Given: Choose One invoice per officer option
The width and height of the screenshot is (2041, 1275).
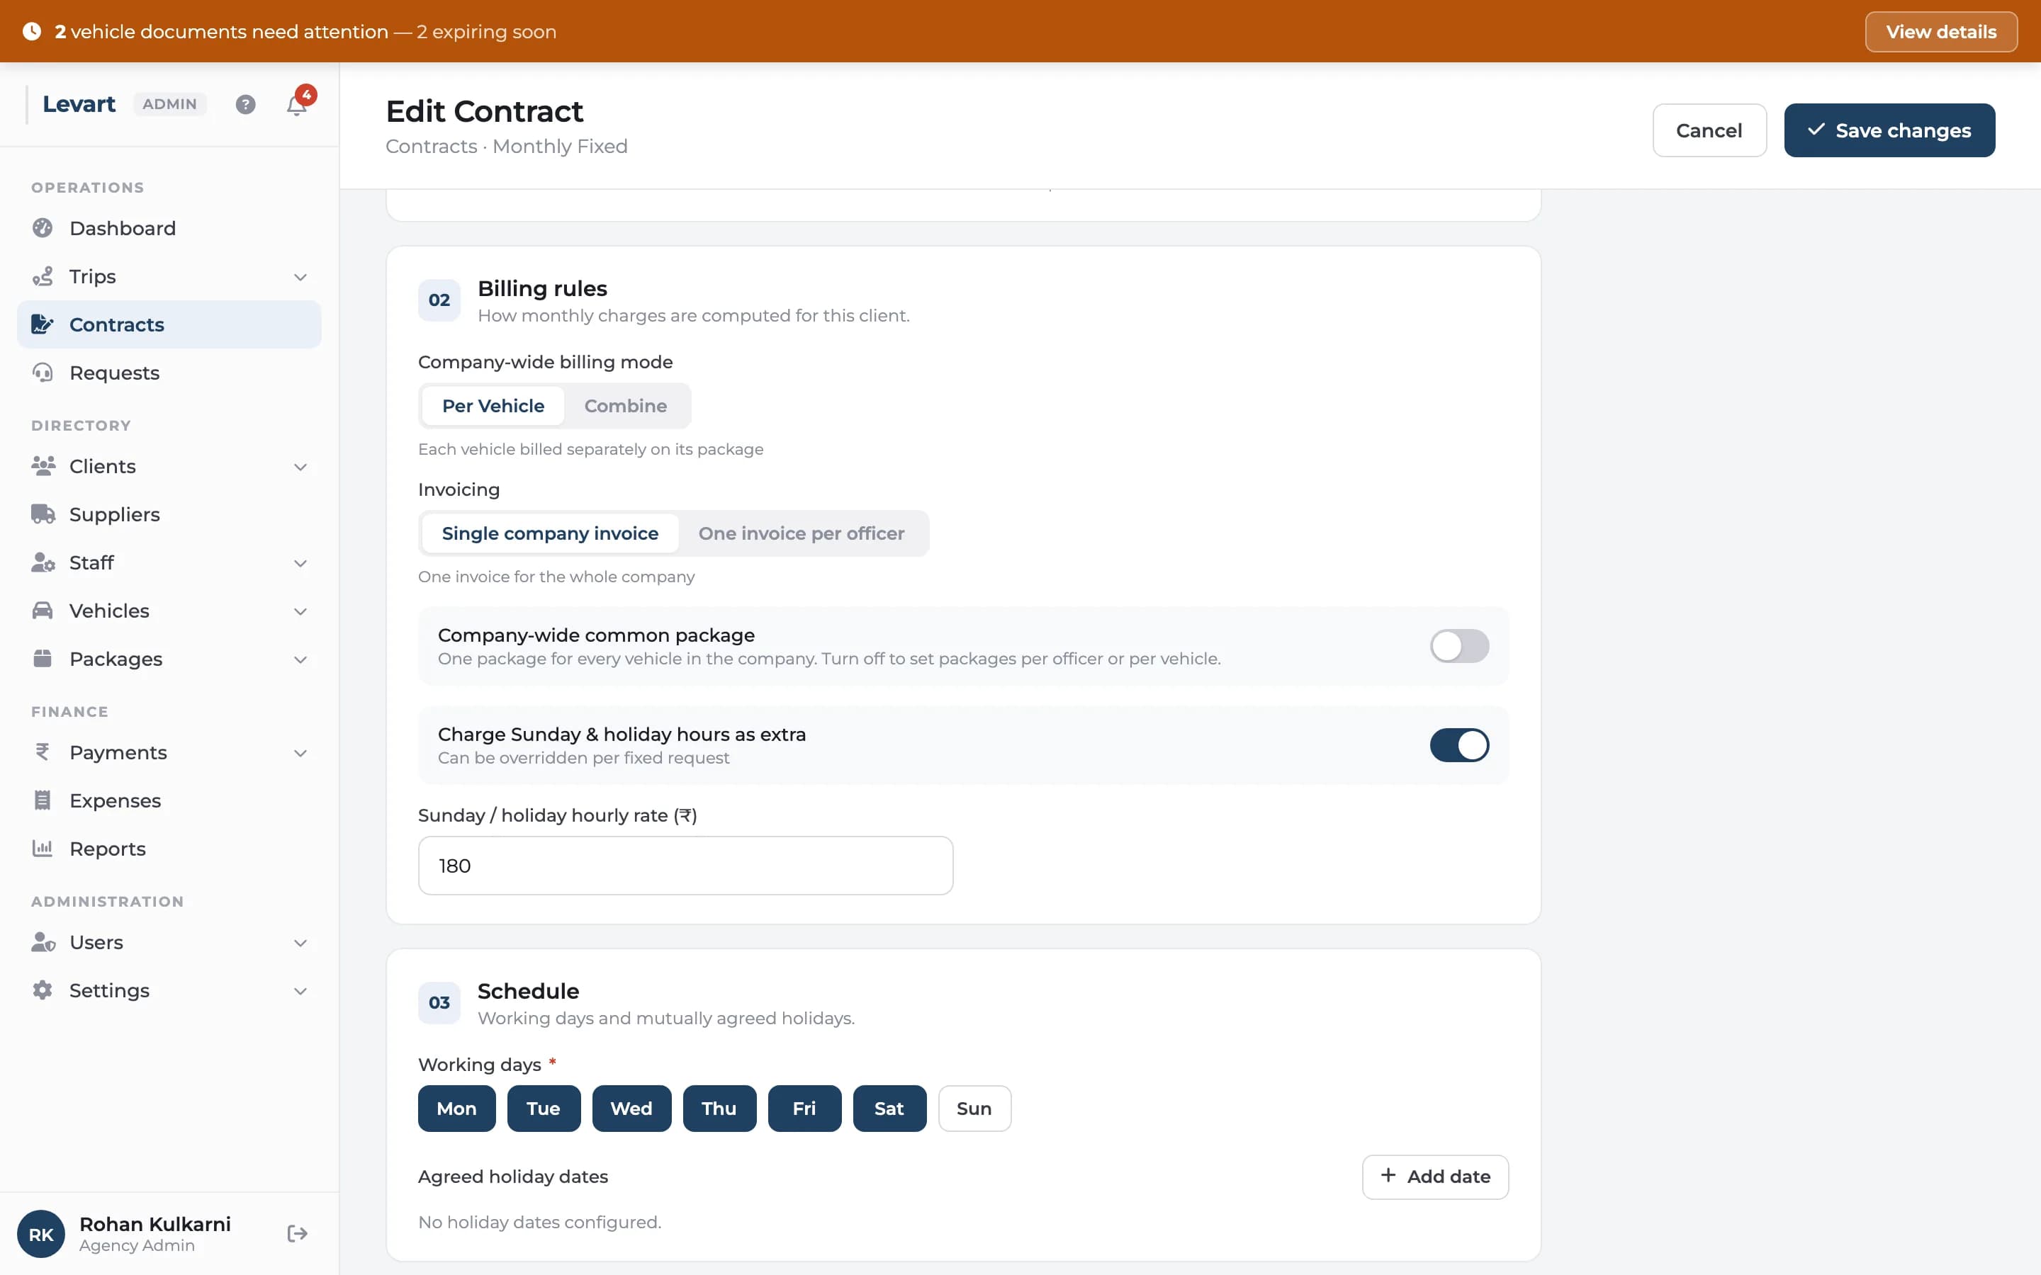Looking at the screenshot, I should (x=802, y=533).
